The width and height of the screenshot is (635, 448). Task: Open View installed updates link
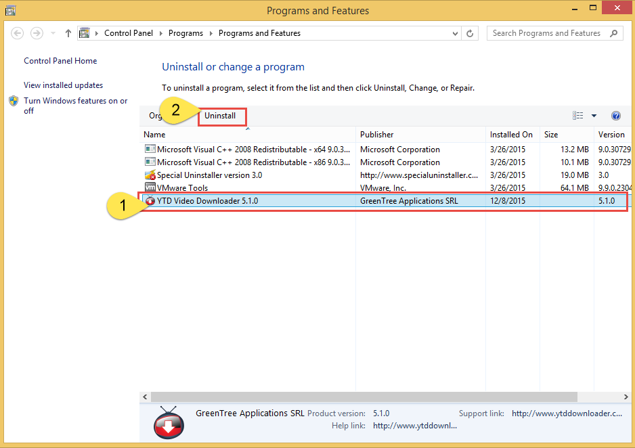(63, 85)
